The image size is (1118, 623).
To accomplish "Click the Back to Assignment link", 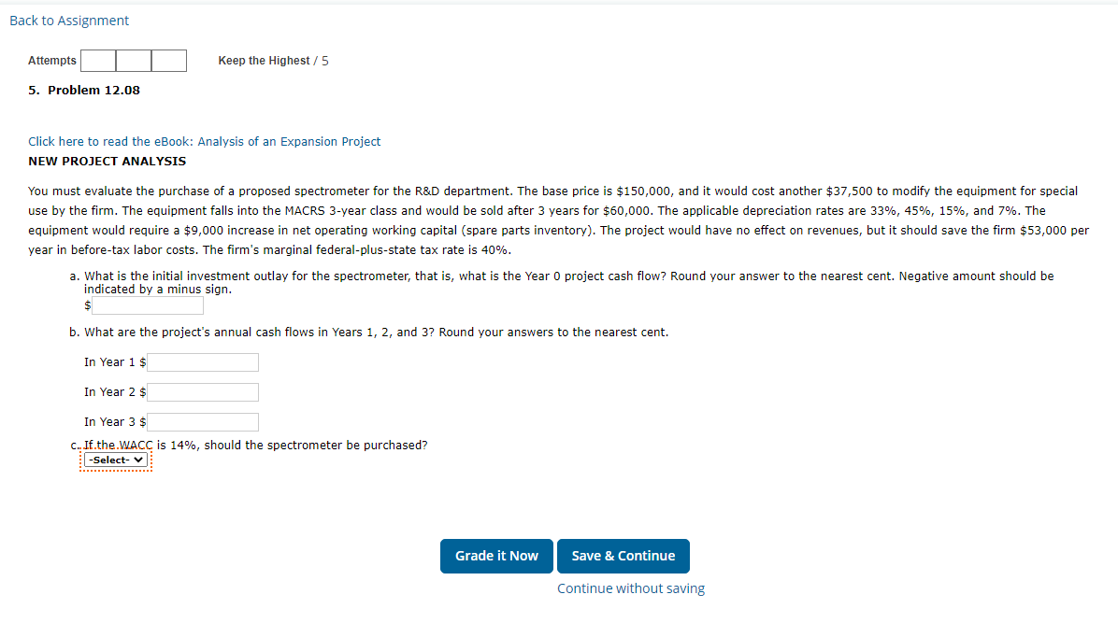I will (x=68, y=20).
